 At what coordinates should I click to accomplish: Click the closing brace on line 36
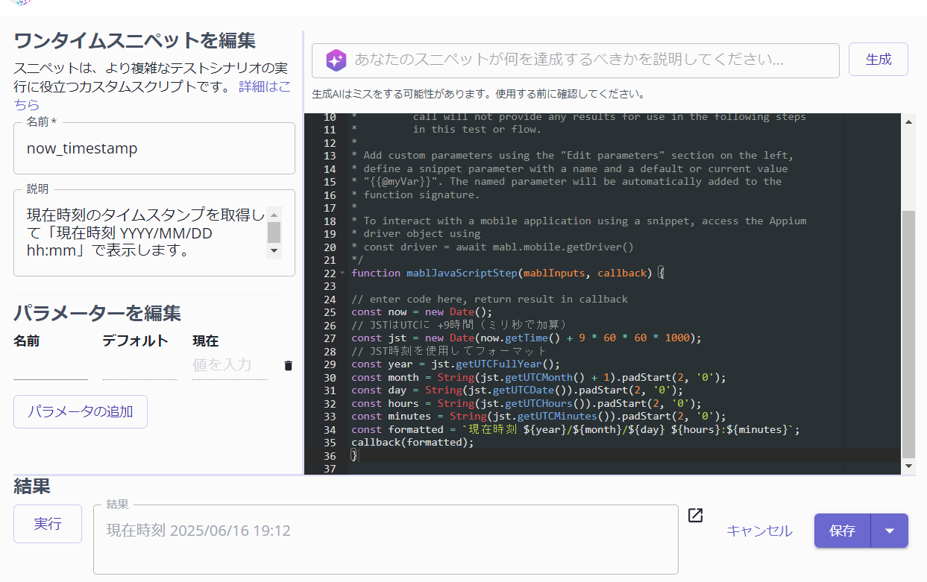tap(354, 456)
